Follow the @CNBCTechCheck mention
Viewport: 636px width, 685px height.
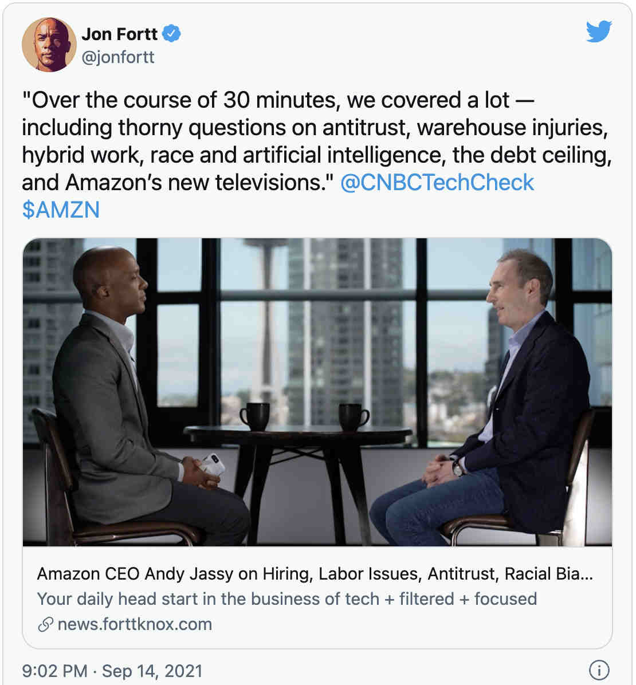(x=437, y=183)
